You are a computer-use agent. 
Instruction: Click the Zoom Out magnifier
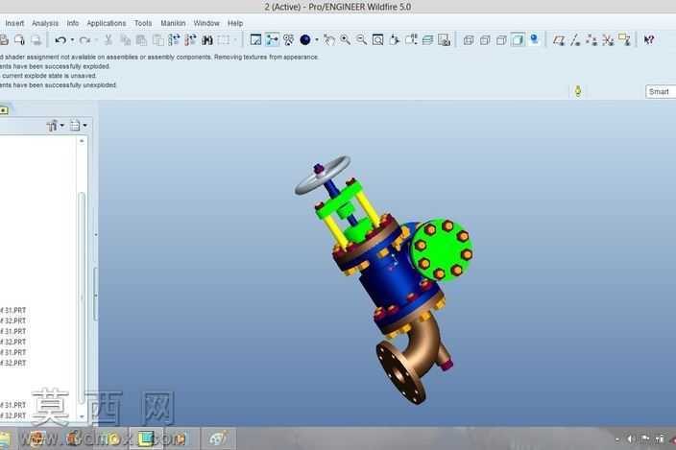click(x=362, y=40)
